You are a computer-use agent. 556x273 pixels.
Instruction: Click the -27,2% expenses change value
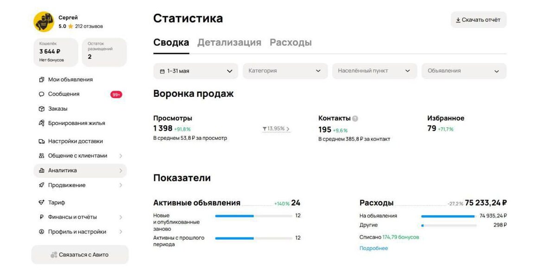[x=455, y=204]
